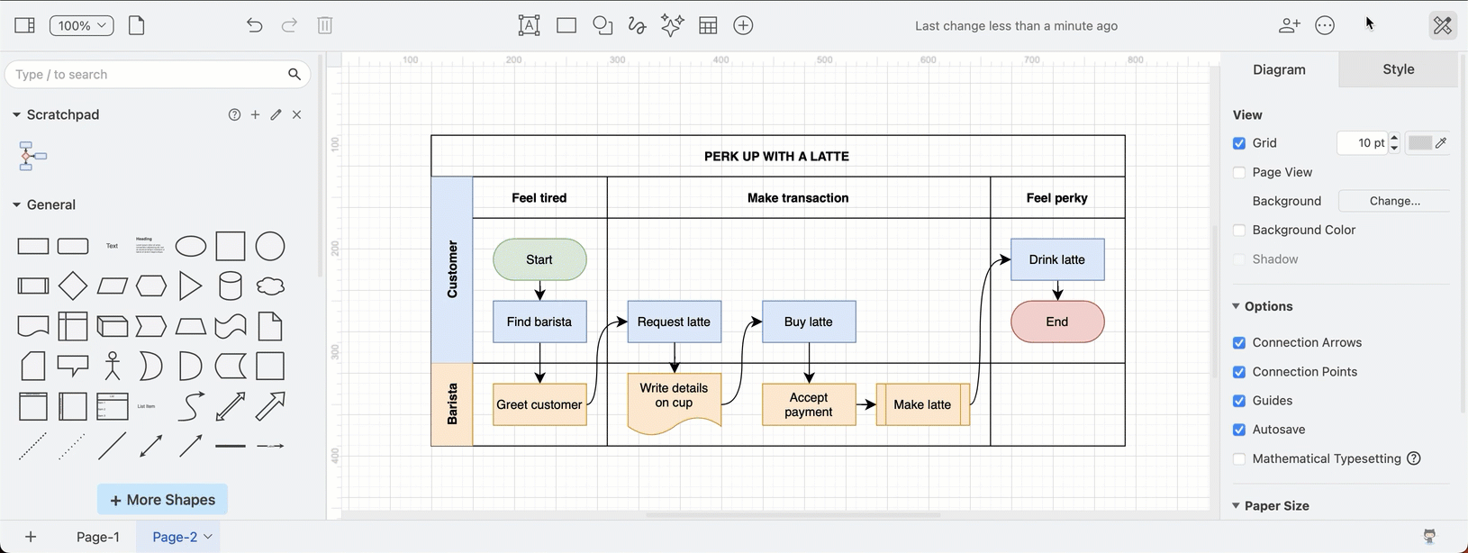
Task: Click the delete trash icon
Action: (x=325, y=25)
